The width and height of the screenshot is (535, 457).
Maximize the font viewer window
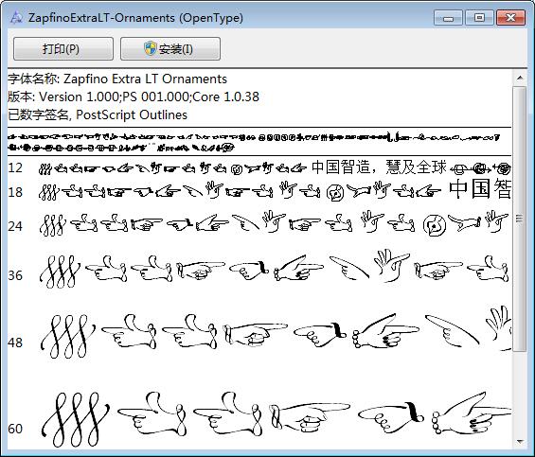pos(479,17)
